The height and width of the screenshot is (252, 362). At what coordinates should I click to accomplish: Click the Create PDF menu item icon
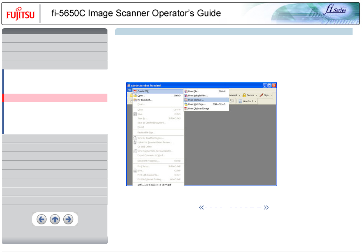[135, 91]
